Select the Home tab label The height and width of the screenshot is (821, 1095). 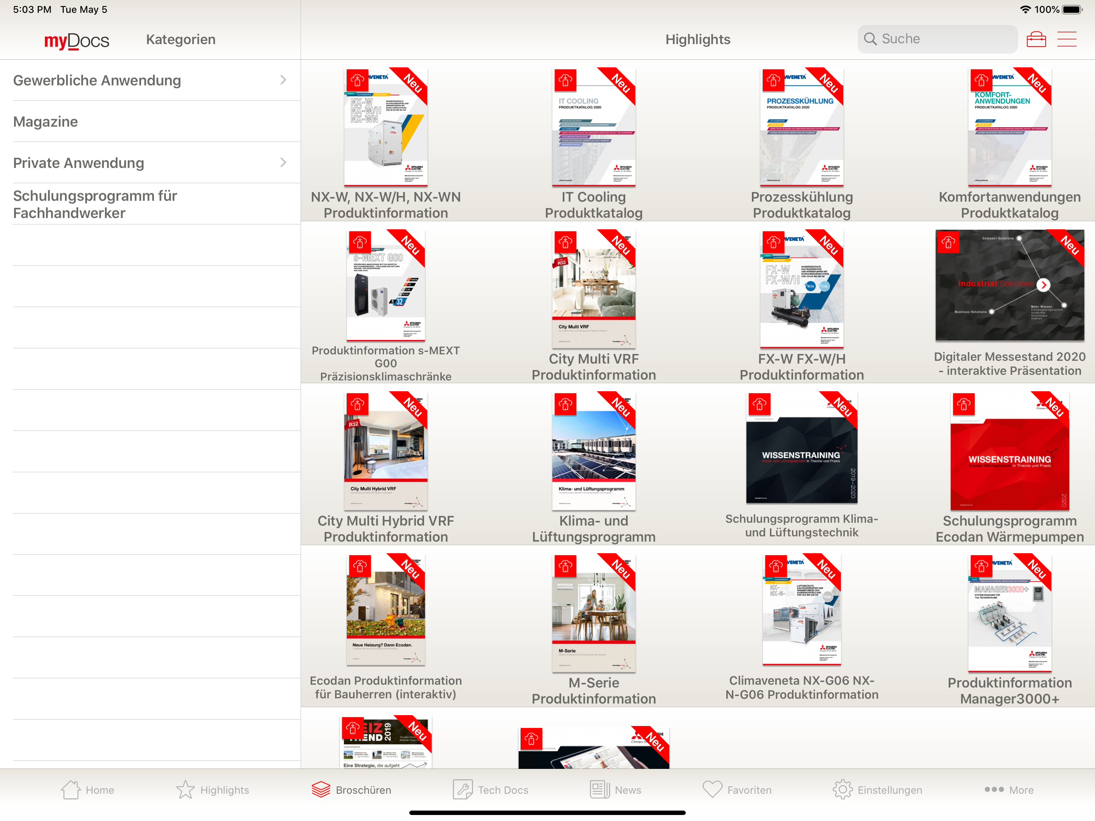coord(100,790)
